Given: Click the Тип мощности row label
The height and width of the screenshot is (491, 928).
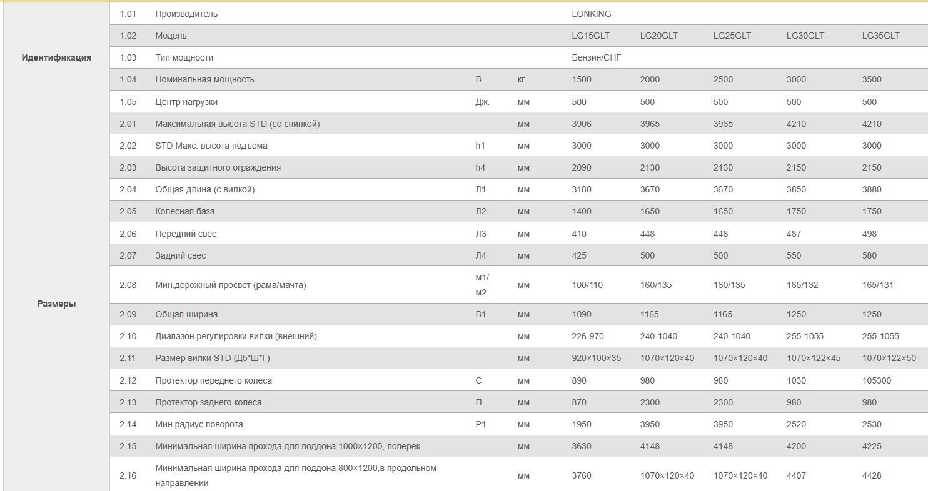Looking at the screenshot, I should (184, 57).
